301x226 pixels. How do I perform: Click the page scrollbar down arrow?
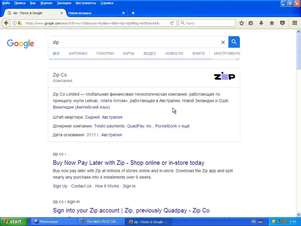click(x=299, y=215)
